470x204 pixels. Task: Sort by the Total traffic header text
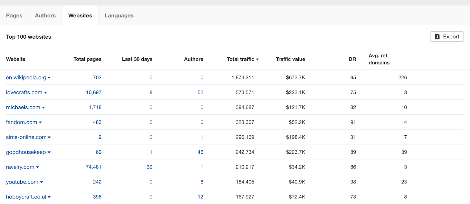click(x=241, y=59)
